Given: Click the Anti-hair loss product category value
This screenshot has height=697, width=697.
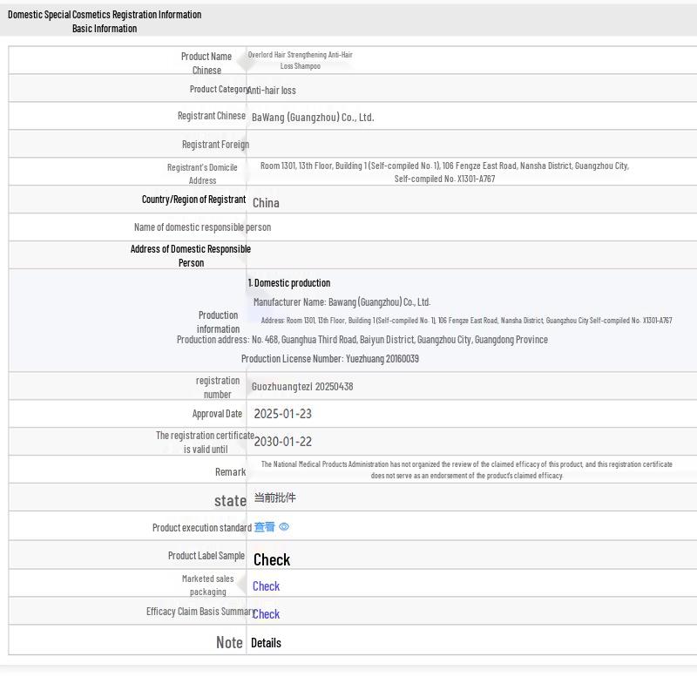Looking at the screenshot, I should pyautogui.click(x=271, y=91).
